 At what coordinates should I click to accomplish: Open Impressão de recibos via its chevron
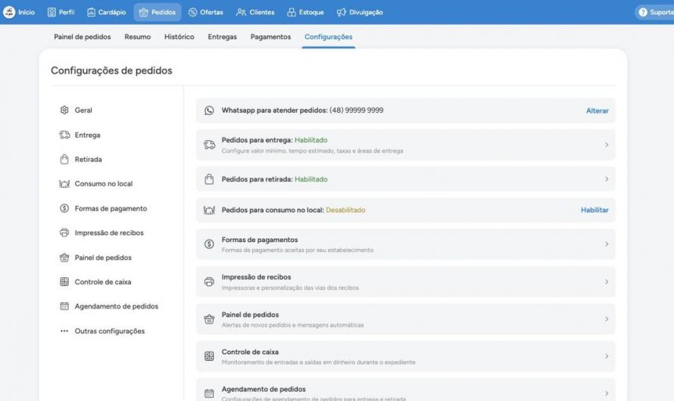[x=607, y=281]
